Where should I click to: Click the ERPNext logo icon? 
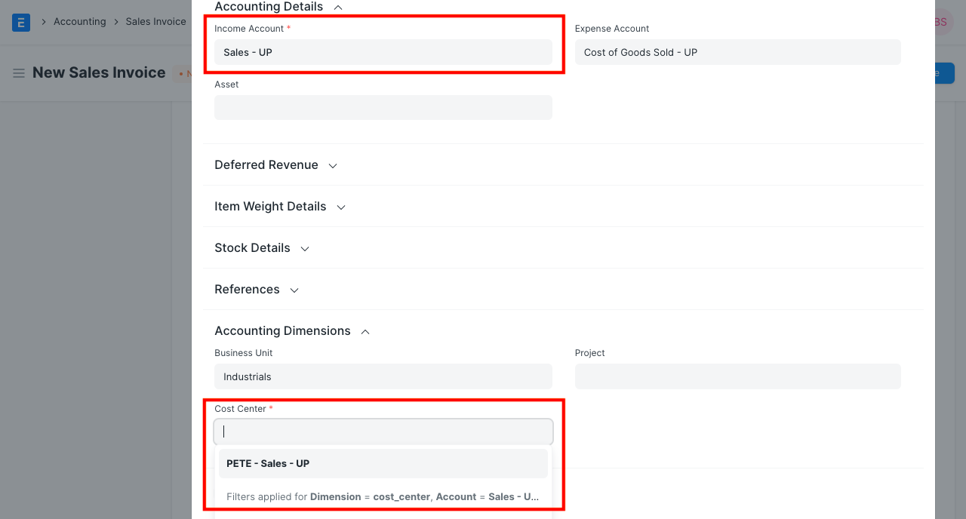(20, 22)
